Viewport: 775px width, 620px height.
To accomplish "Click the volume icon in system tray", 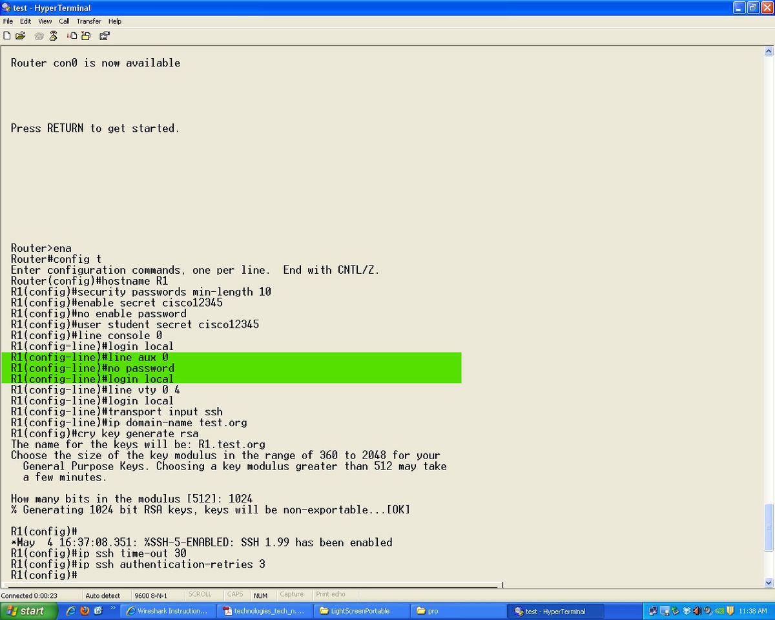I will (697, 611).
